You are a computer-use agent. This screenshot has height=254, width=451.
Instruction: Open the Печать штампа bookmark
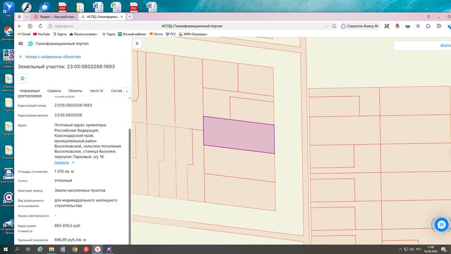click(x=84, y=34)
